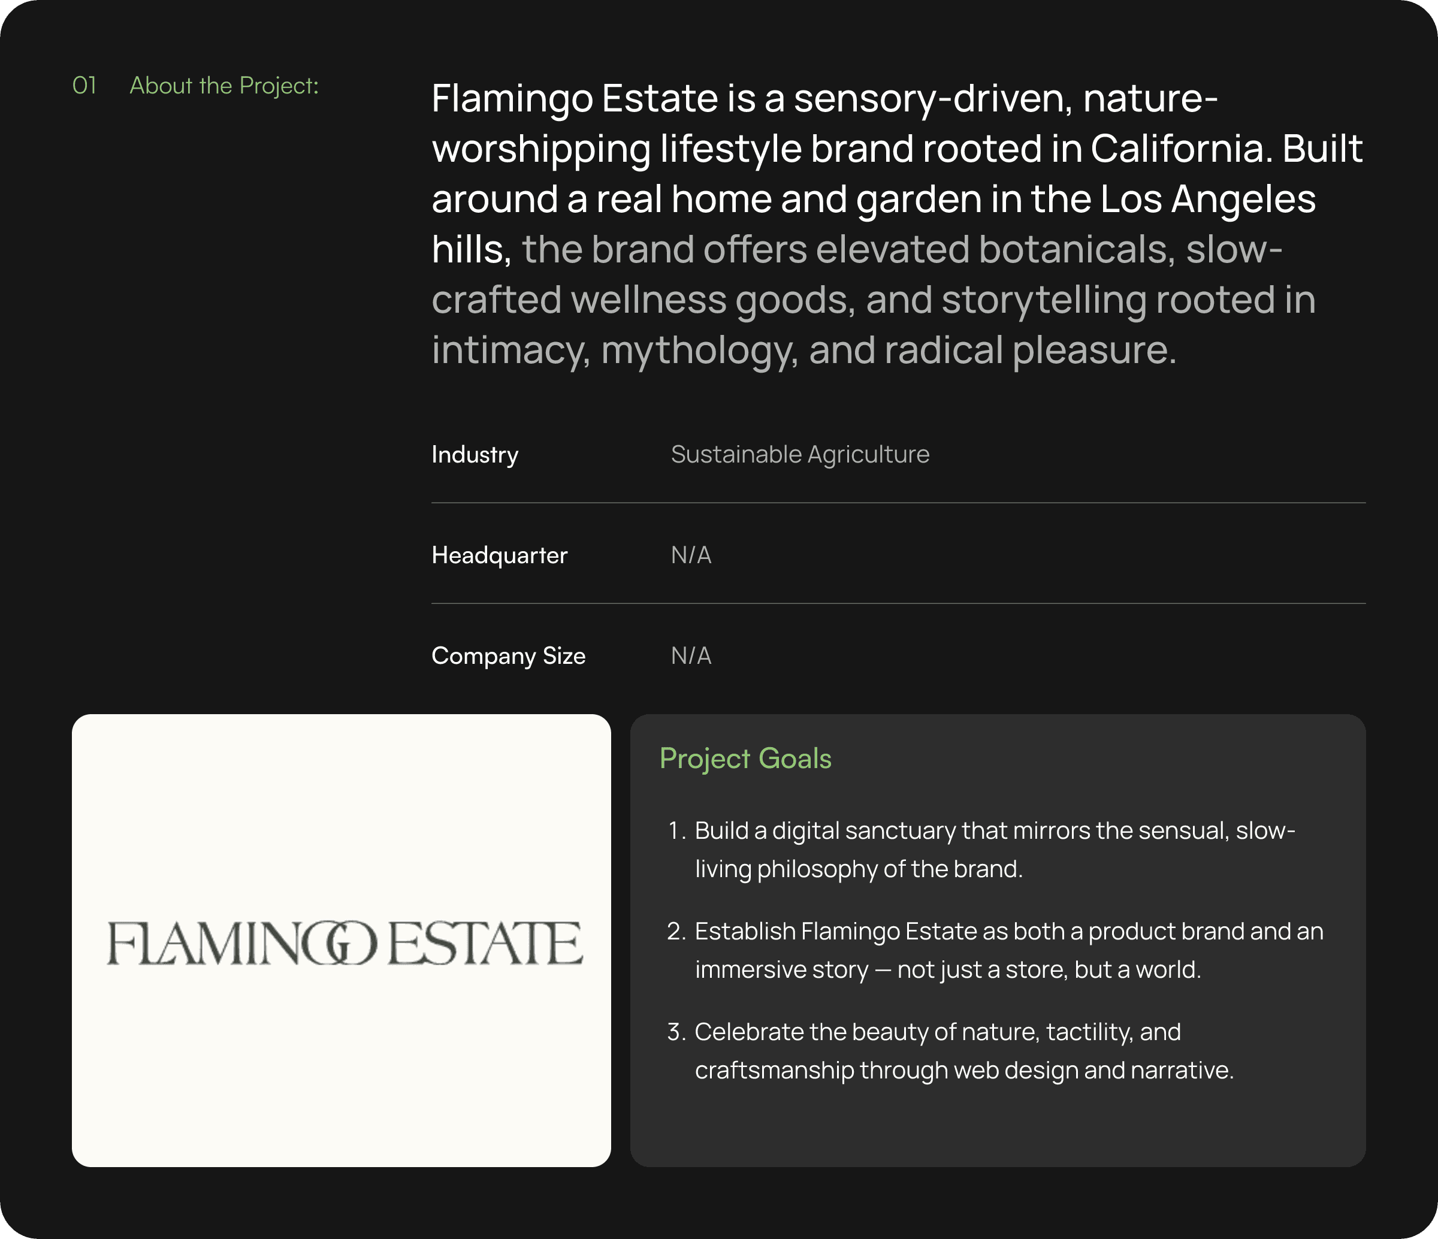Click the Headquarter row label

(x=499, y=555)
